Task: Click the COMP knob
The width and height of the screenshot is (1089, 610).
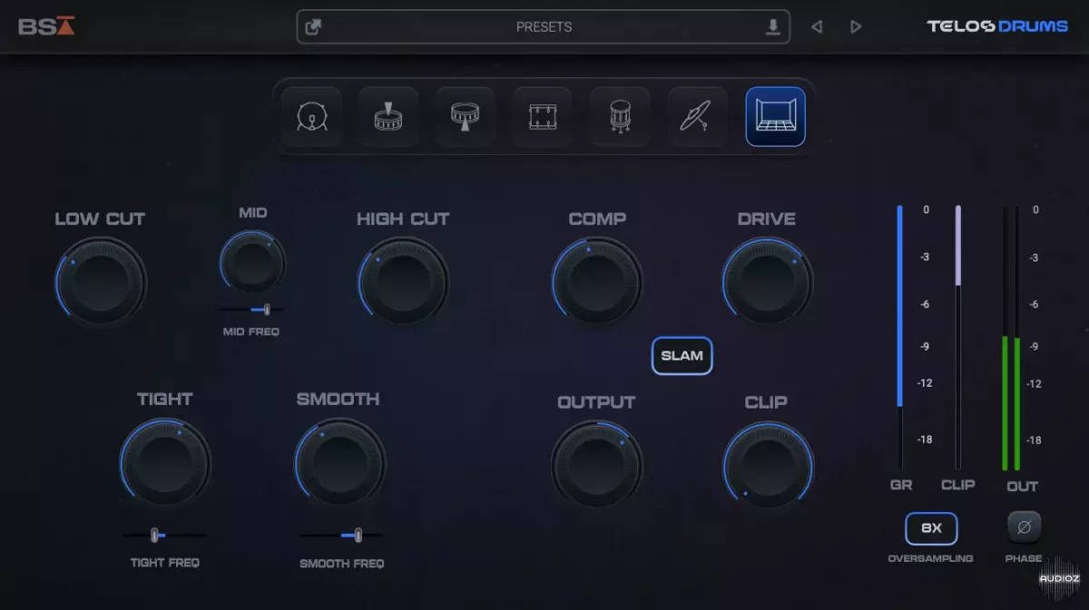Action: tap(597, 282)
